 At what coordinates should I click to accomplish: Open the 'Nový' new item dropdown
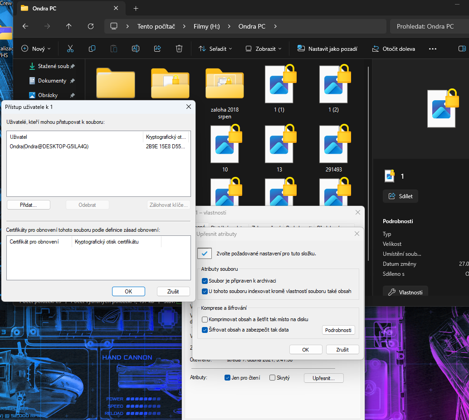pyautogui.click(x=36, y=49)
